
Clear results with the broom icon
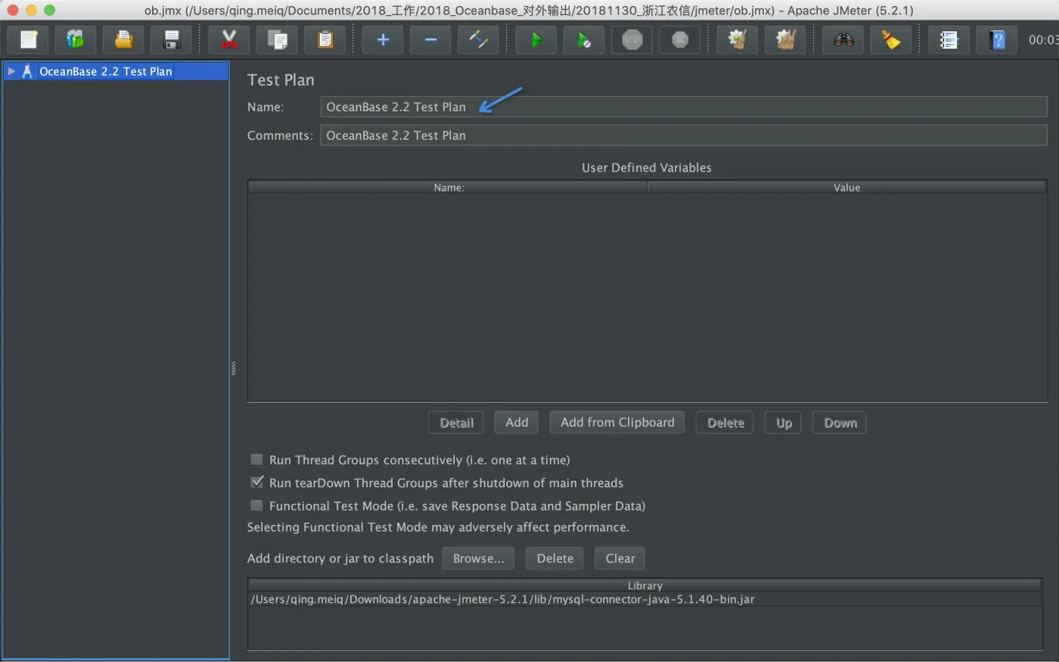tap(738, 39)
